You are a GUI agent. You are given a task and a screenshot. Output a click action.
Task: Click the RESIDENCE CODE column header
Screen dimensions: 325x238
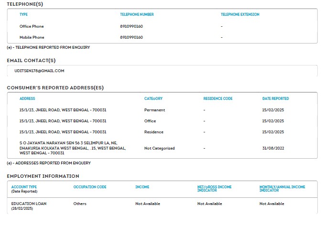[218, 99]
